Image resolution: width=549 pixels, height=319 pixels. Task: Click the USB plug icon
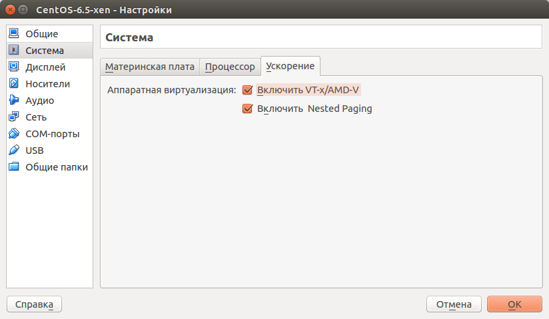[14, 150]
